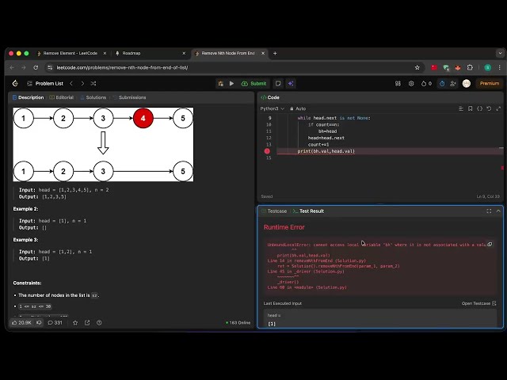This screenshot has height=380, width=507.
Task: Open the notes icon
Action: click(278, 83)
